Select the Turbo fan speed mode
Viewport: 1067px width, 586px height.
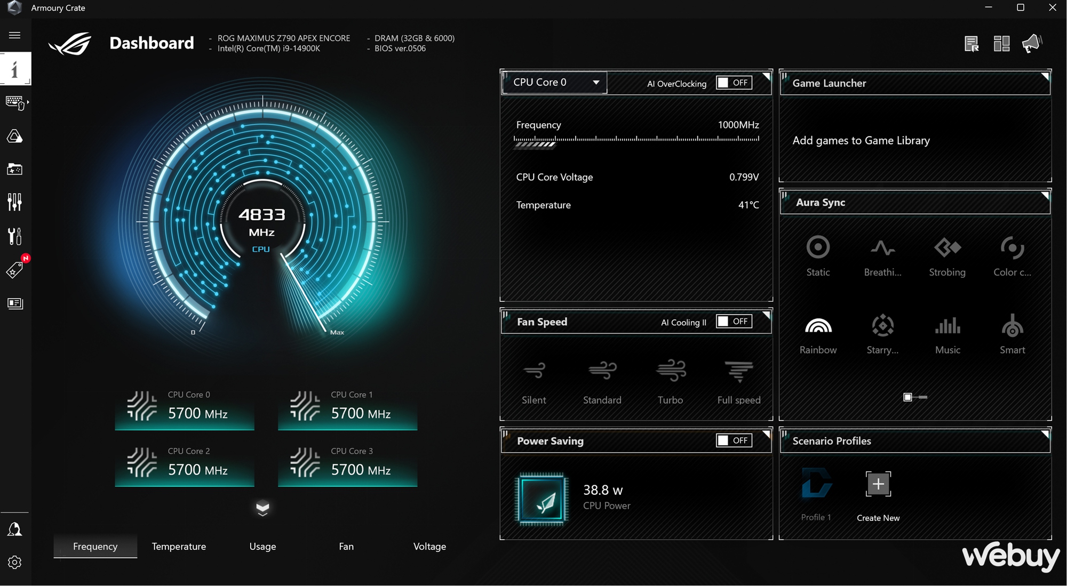671,371
